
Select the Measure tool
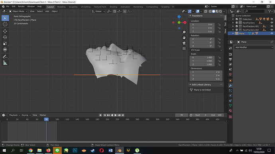coord(5,63)
